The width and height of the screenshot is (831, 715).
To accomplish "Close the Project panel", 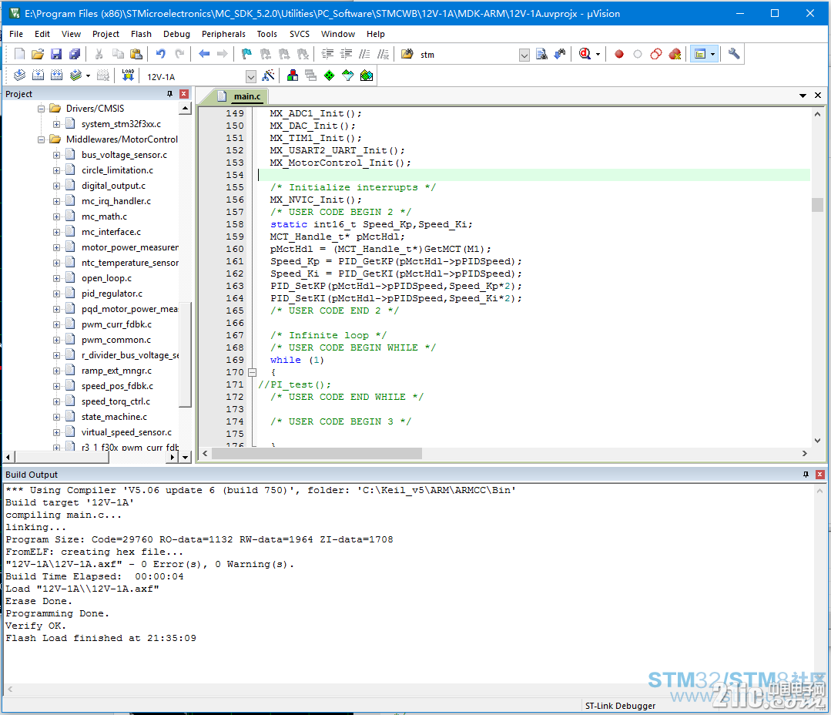I will [184, 94].
